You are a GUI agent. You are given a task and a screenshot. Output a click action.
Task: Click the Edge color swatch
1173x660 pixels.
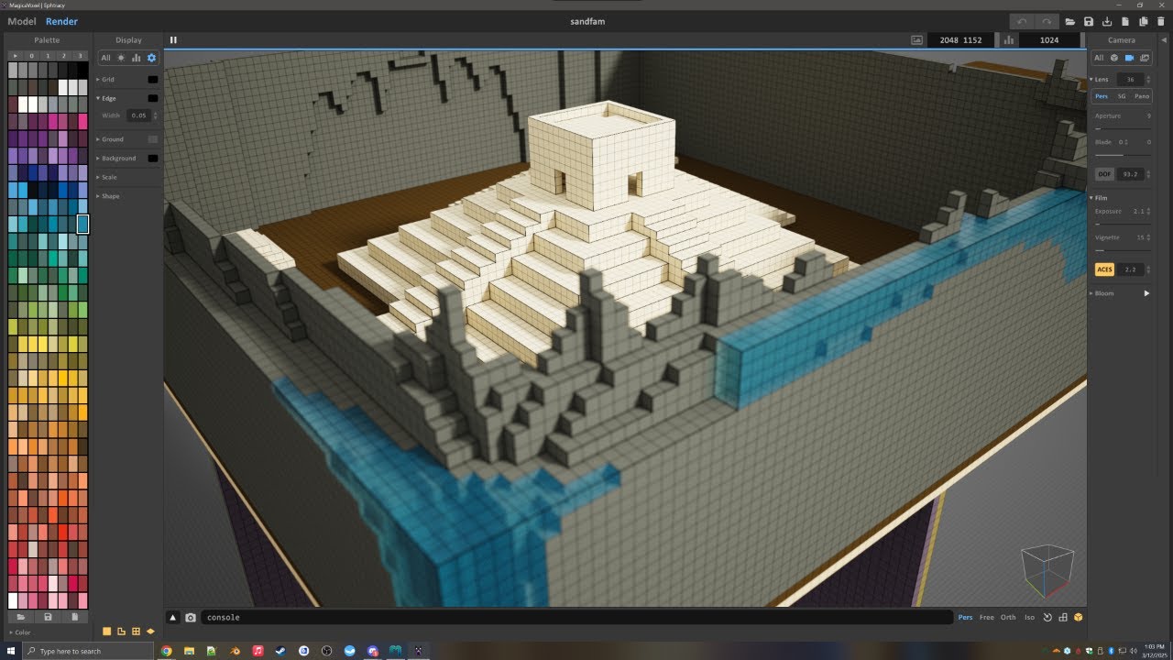tap(153, 98)
